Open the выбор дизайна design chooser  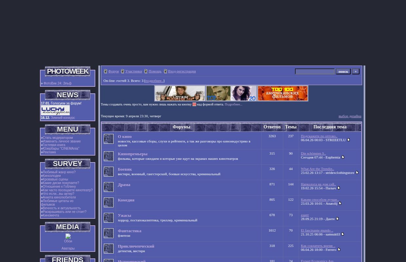pos(350,116)
